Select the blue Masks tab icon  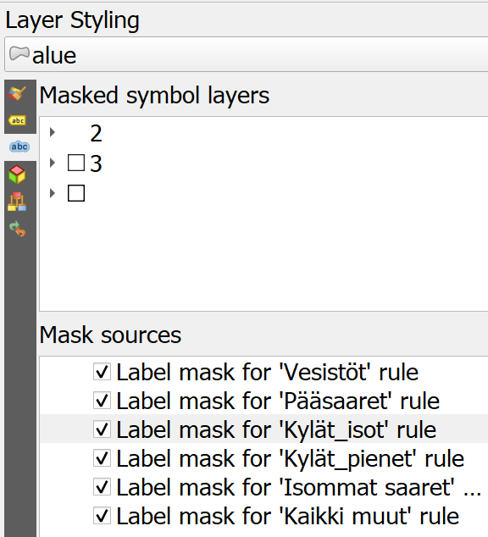click(19, 147)
